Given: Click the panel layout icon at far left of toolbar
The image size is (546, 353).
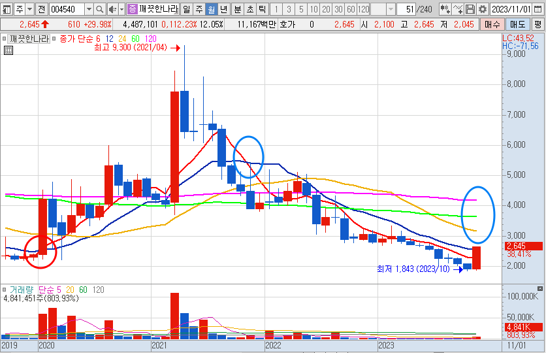Looking at the screenshot, I should [x=7, y=9].
